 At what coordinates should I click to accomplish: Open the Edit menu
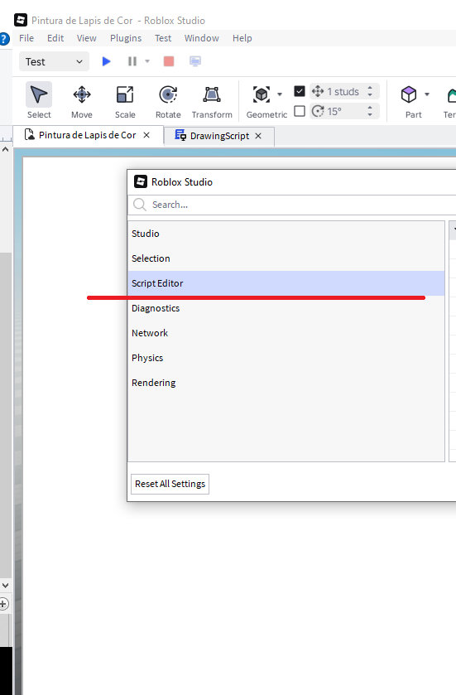tap(55, 38)
